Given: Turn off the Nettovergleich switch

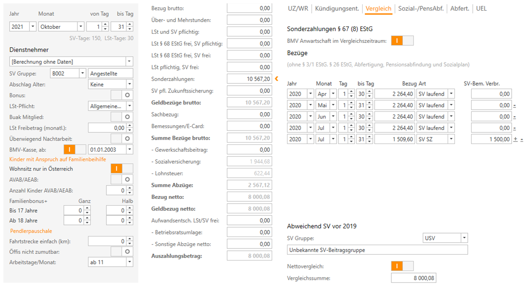Looking at the screenshot, I should [x=402, y=266].
